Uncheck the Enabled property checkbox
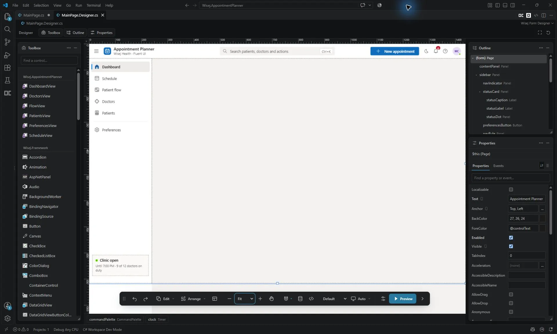Viewport: 557px width, 334px height. 511,238
